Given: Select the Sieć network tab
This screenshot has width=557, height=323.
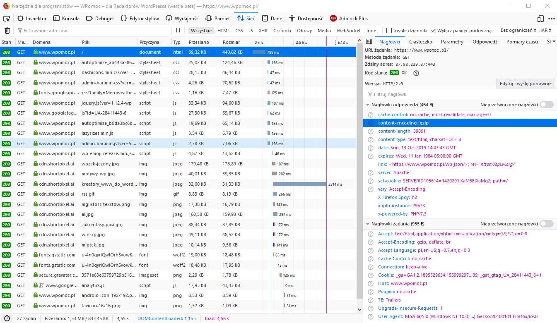Looking at the screenshot, I should pyautogui.click(x=246, y=19).
